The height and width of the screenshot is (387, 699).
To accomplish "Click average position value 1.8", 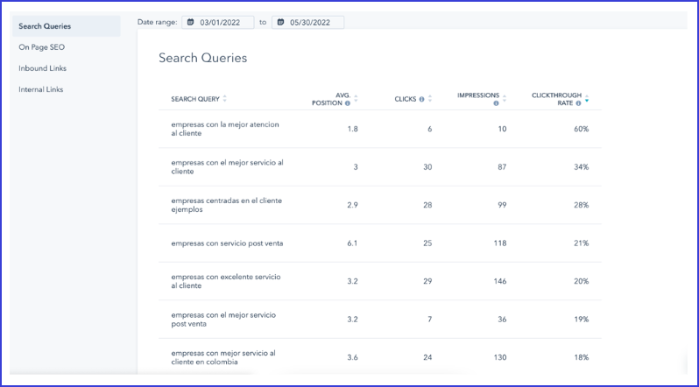I will point(352,129).
